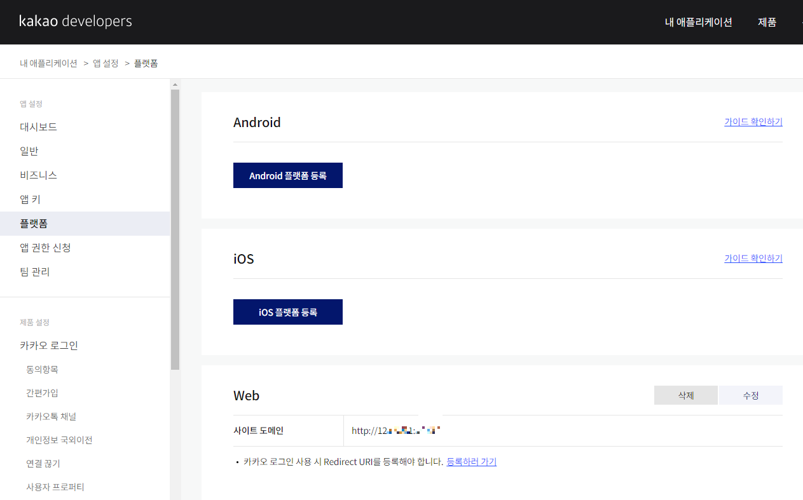Open 간편가입 sub-menu item
The height and width of the screenshot is (500, 803).
click(x=42, y=393)
